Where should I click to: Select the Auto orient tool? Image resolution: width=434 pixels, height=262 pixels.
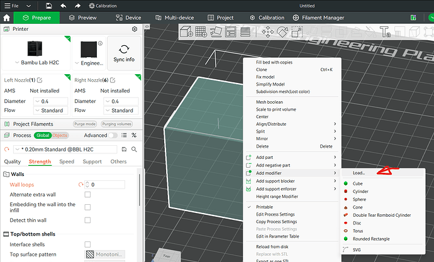click(x=216, y=32)
